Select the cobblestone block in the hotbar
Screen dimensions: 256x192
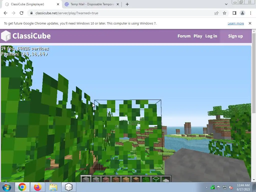(x=96, y=179)
